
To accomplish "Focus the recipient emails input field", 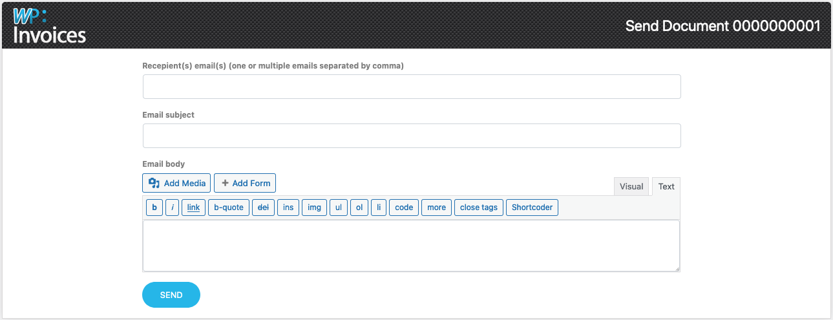I will point(412,87).
